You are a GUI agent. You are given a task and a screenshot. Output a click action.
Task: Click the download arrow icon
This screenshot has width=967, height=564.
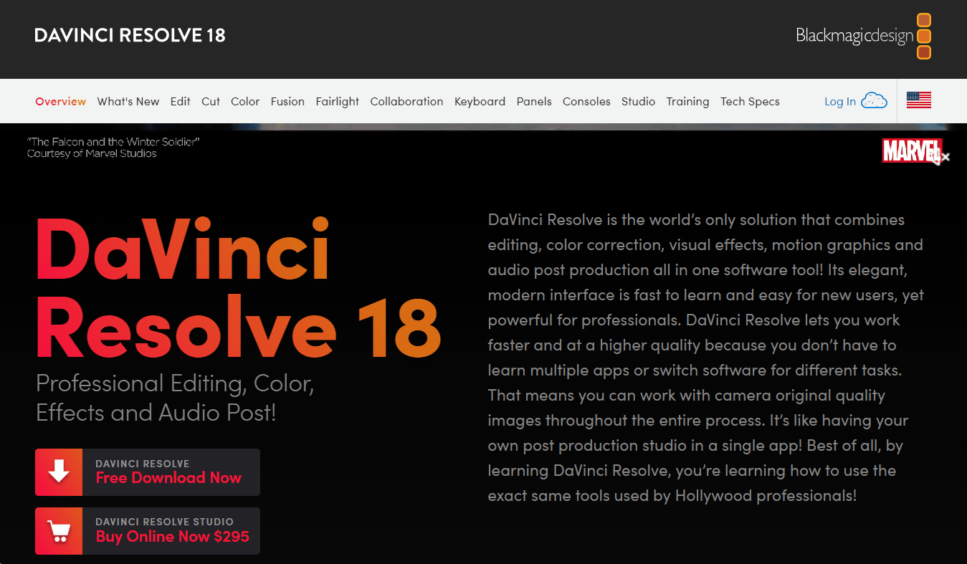(58, 472)
